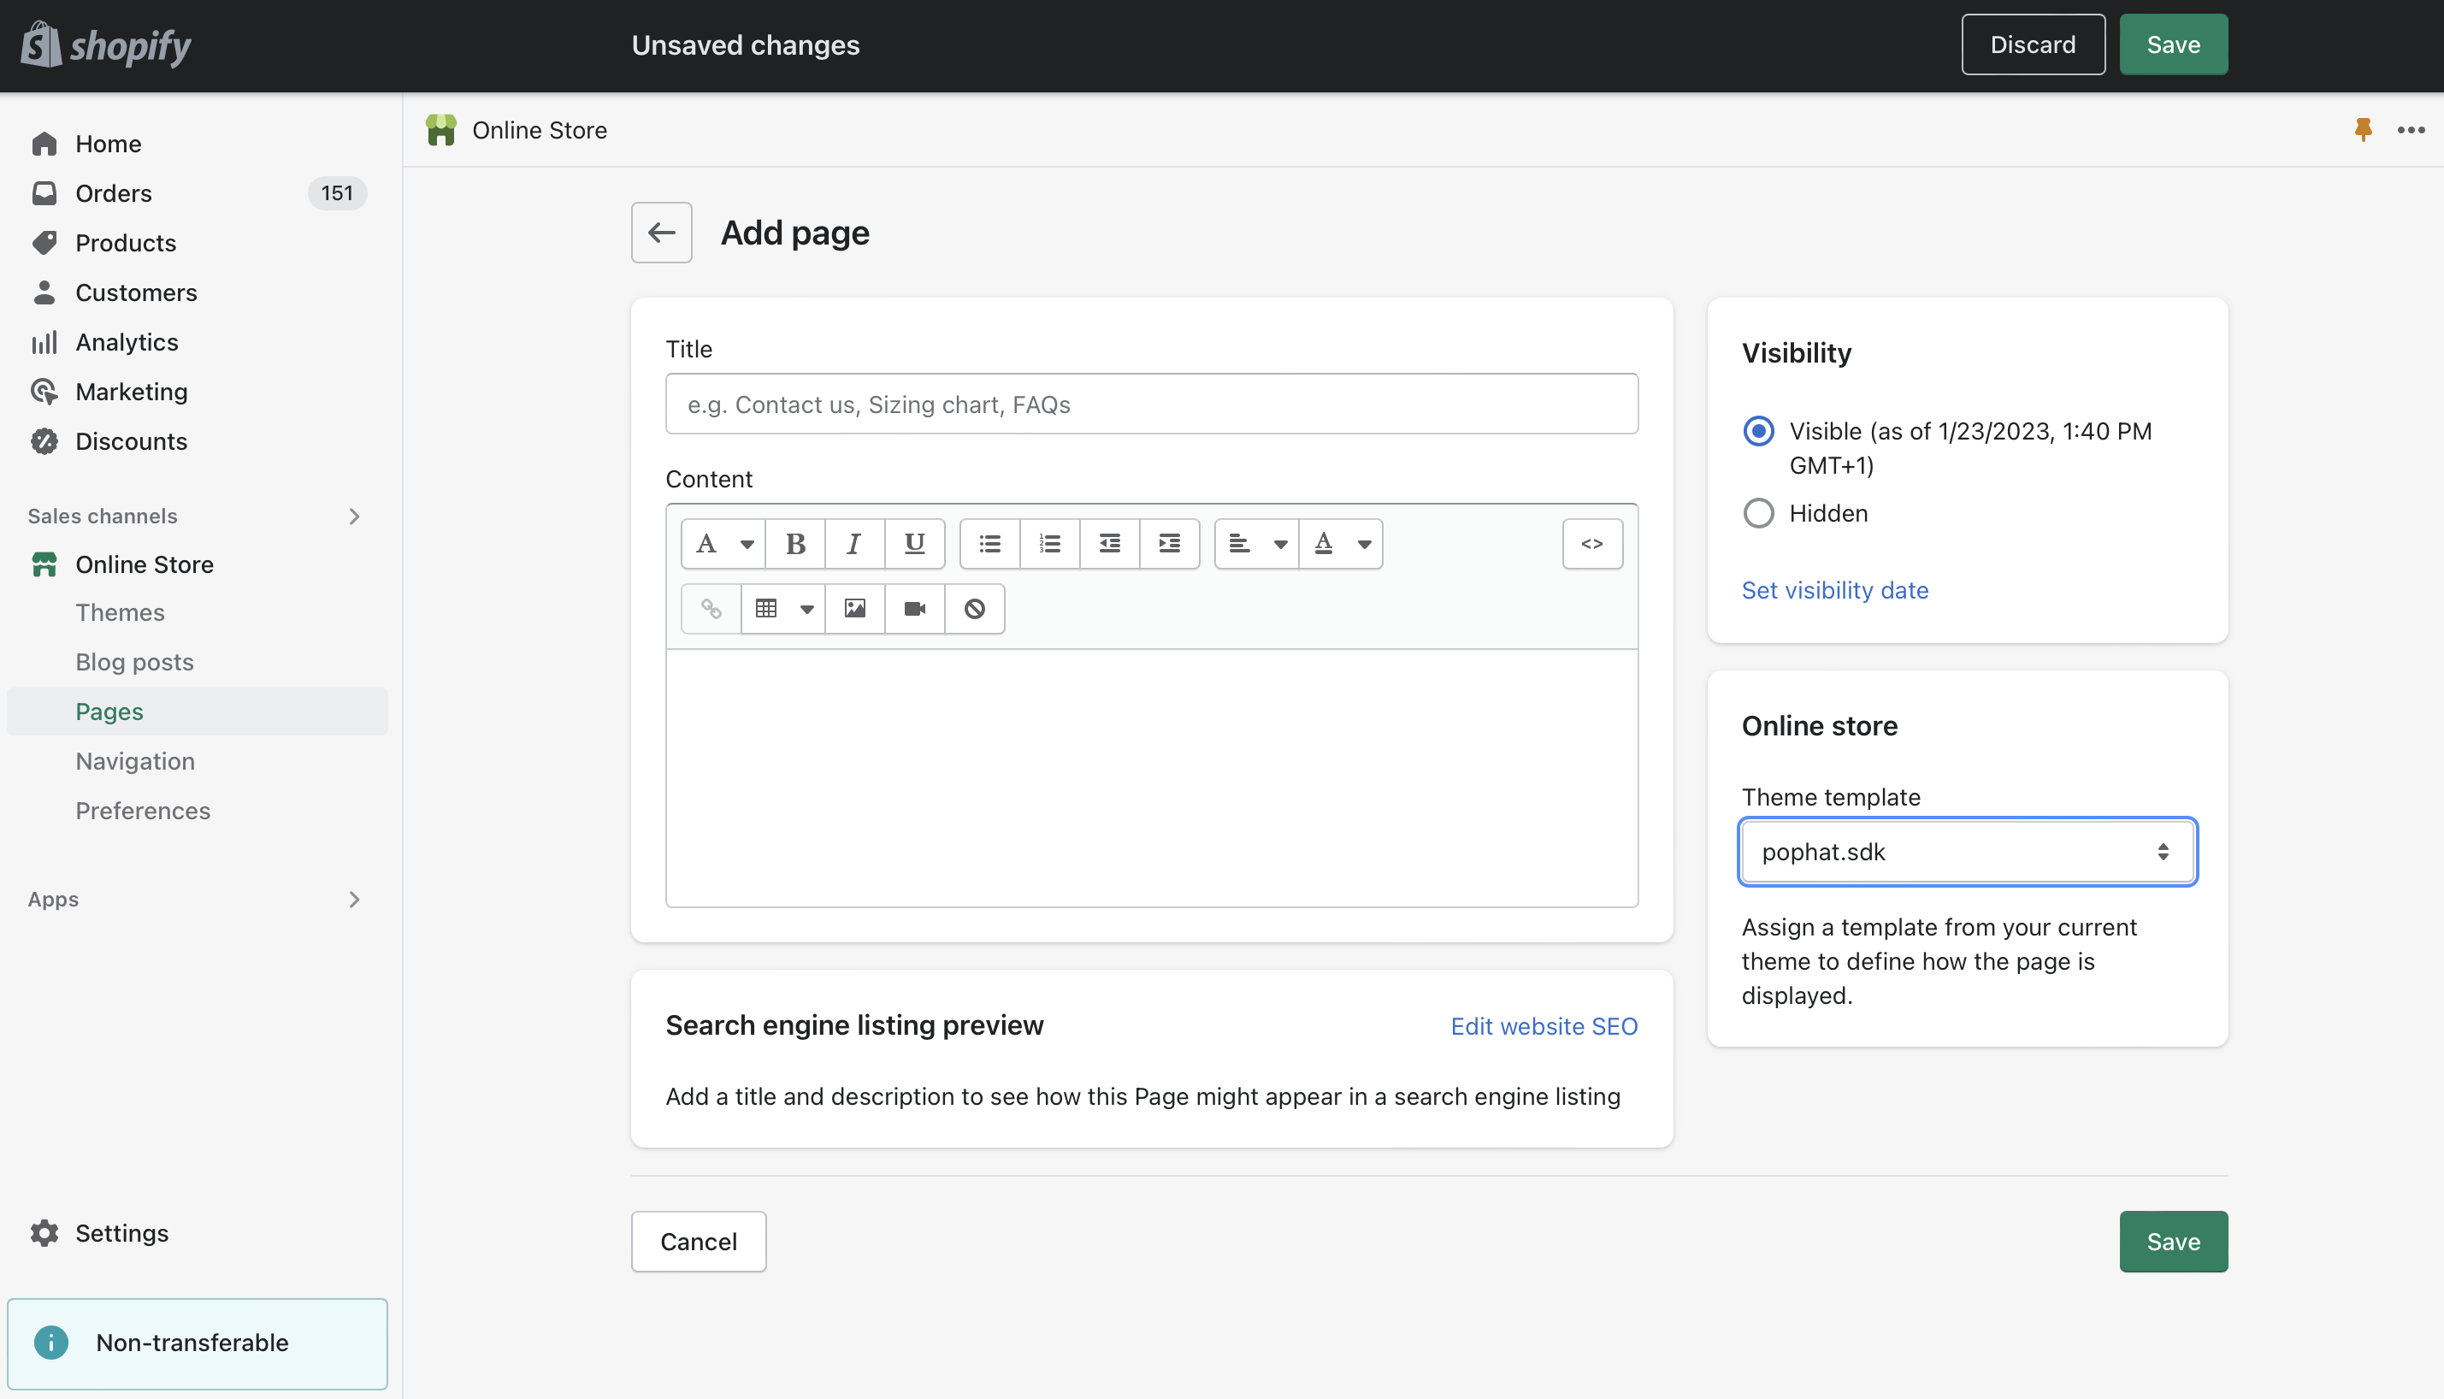Indent the selected text
This screenshot has height=1399, width=2444.
pos(1169,544)
